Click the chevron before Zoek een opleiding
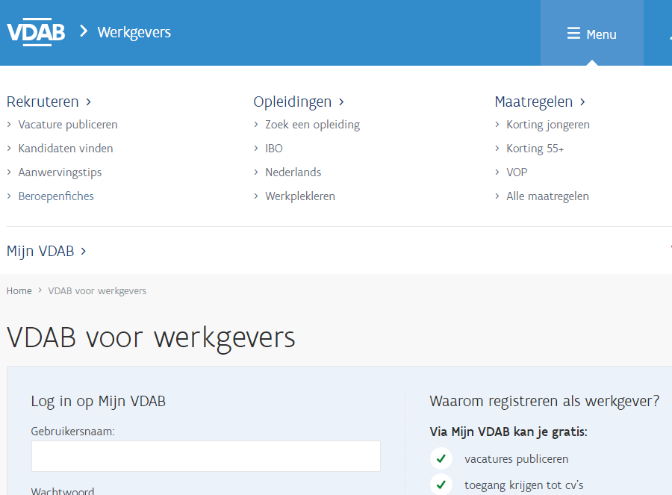This screenshot has height=495, width=672. (x=256, y=124)
